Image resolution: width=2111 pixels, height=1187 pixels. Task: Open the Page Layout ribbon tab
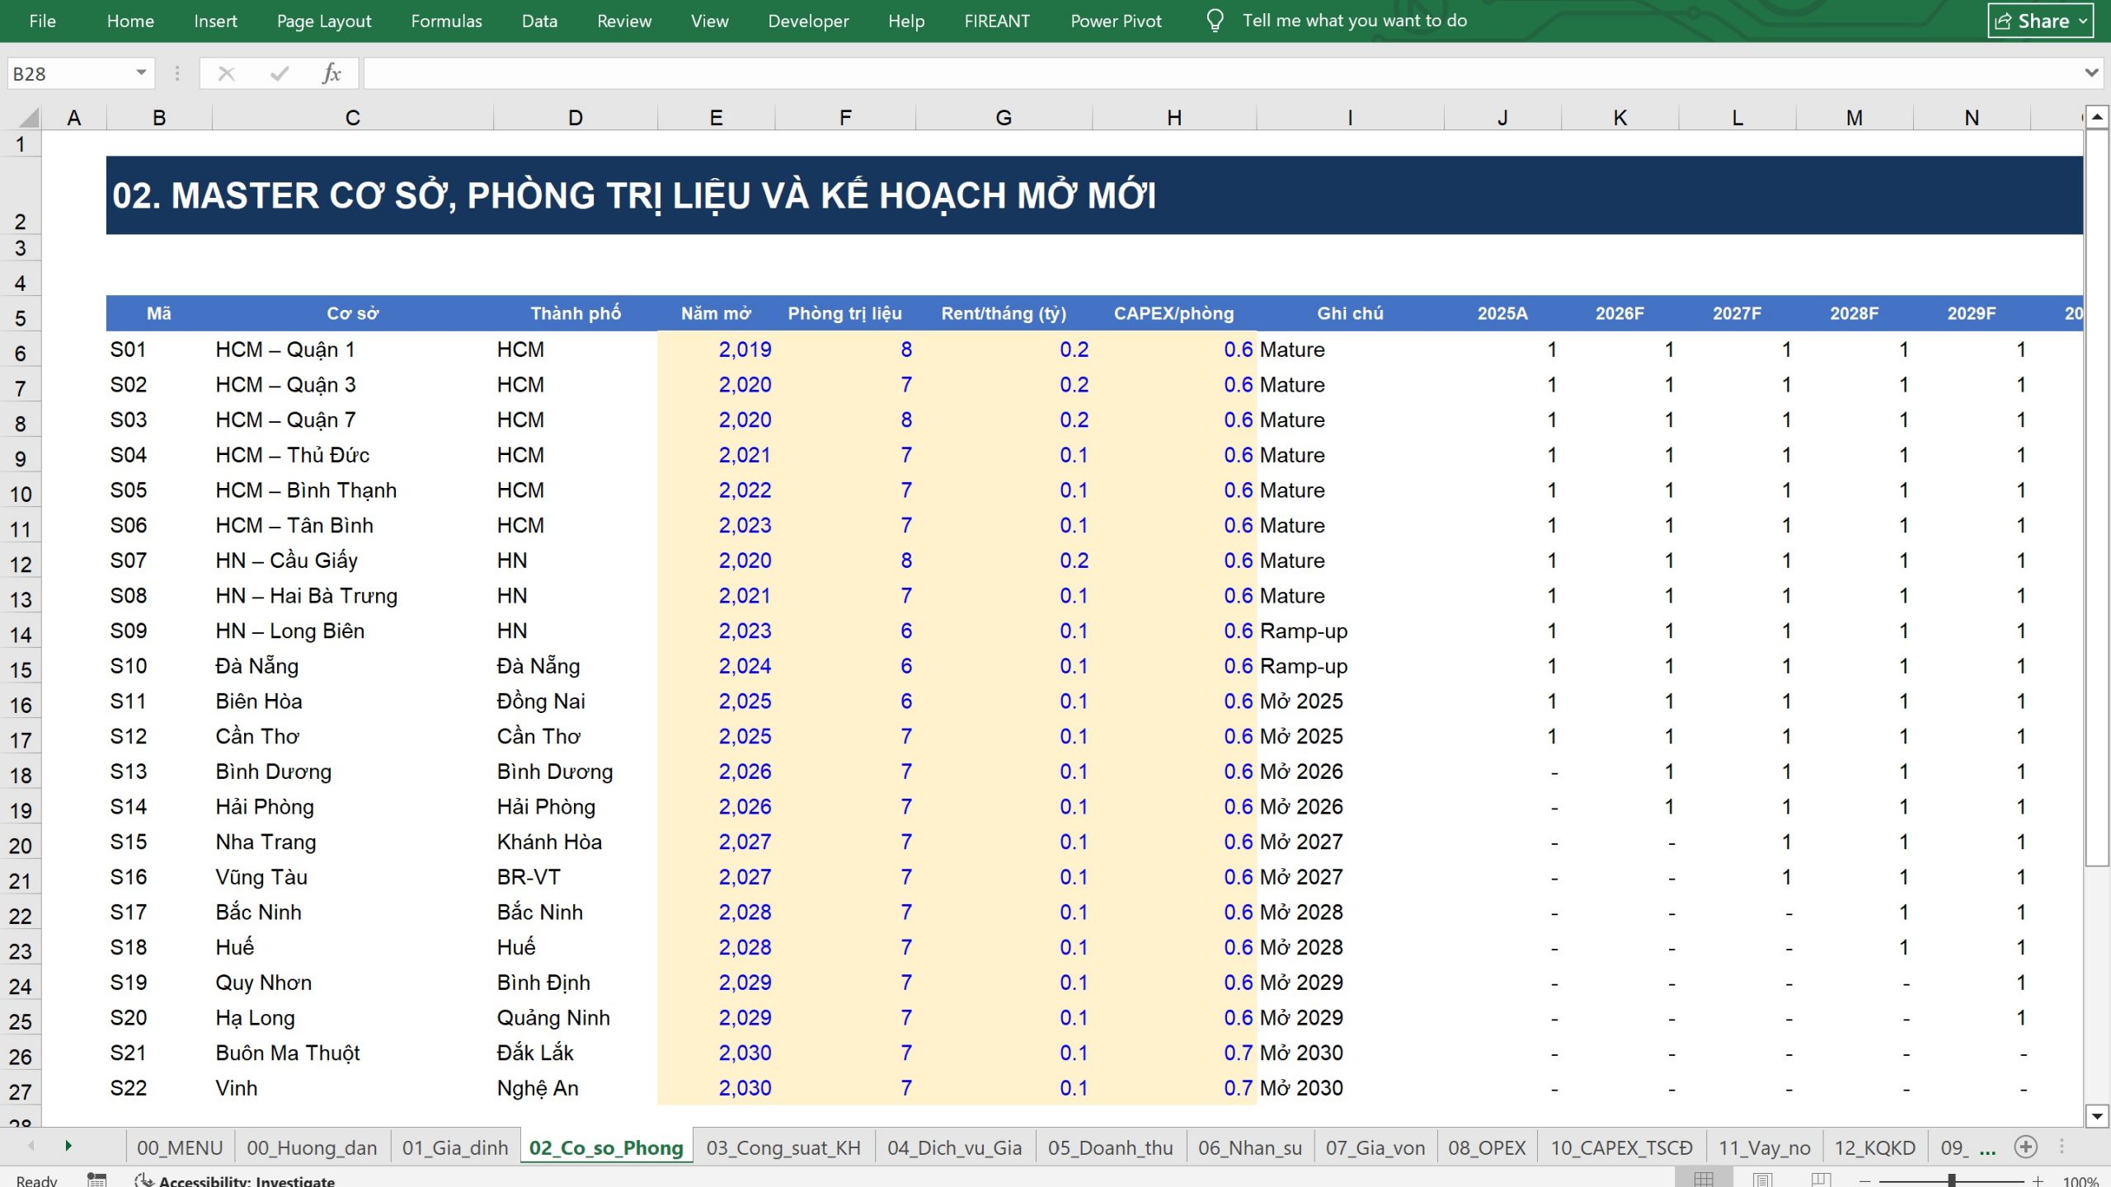[324, 21]
